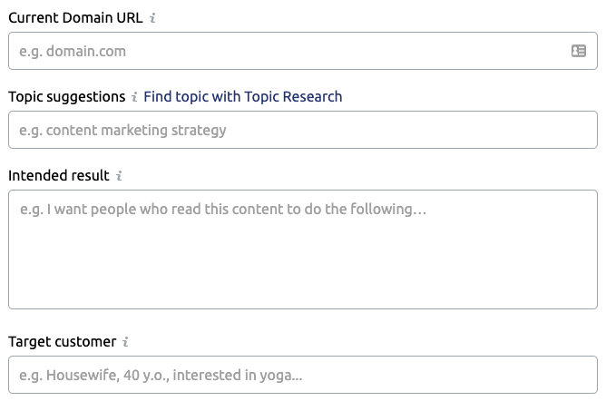Click into the Topic suggestions input box

[x=303, y=130]
